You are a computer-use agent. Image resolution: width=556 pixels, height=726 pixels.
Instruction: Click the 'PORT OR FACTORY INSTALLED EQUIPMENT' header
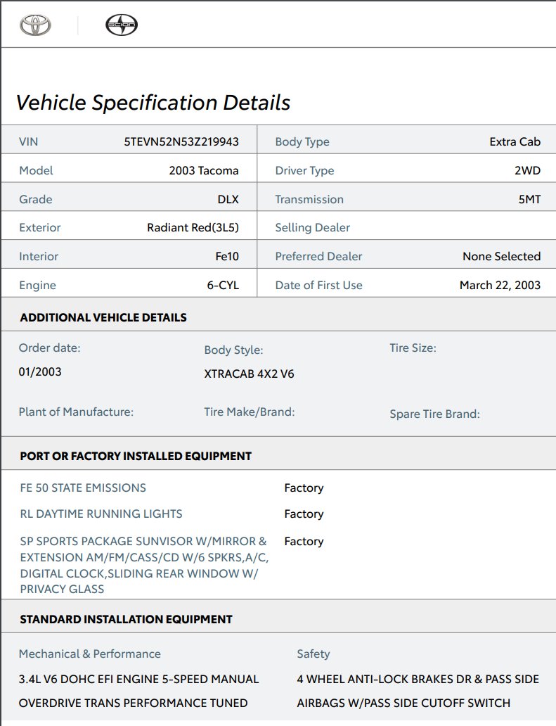coord(136,456)
